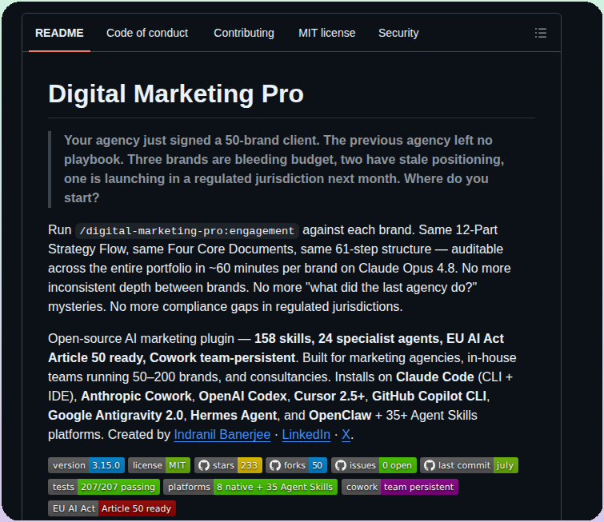Click the cowork team persistent badge
This screenshot has width=604, height=522.
pos(400,487)
